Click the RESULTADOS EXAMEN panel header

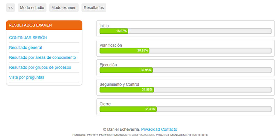coord(44,25)
